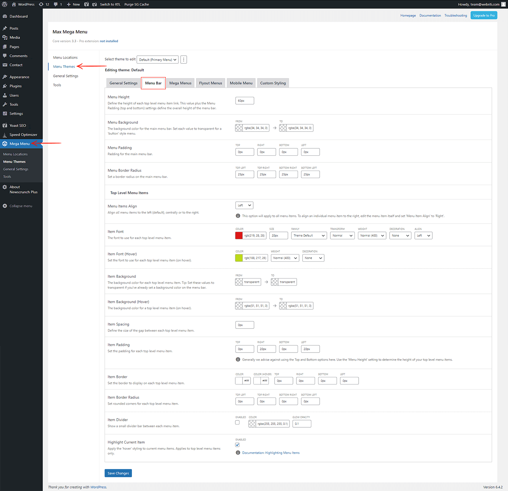Click the Item Font size input field
This screenshot has width=508, height=491.
279,235
